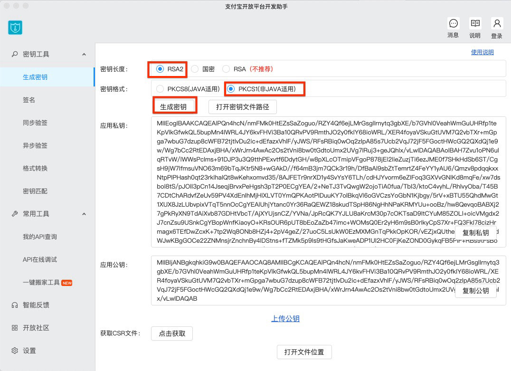The height and width of the screenshot is (371, 511).
Task: Click the 上传公钥 link
Action: pyautogui.click(x=285, y=319)
